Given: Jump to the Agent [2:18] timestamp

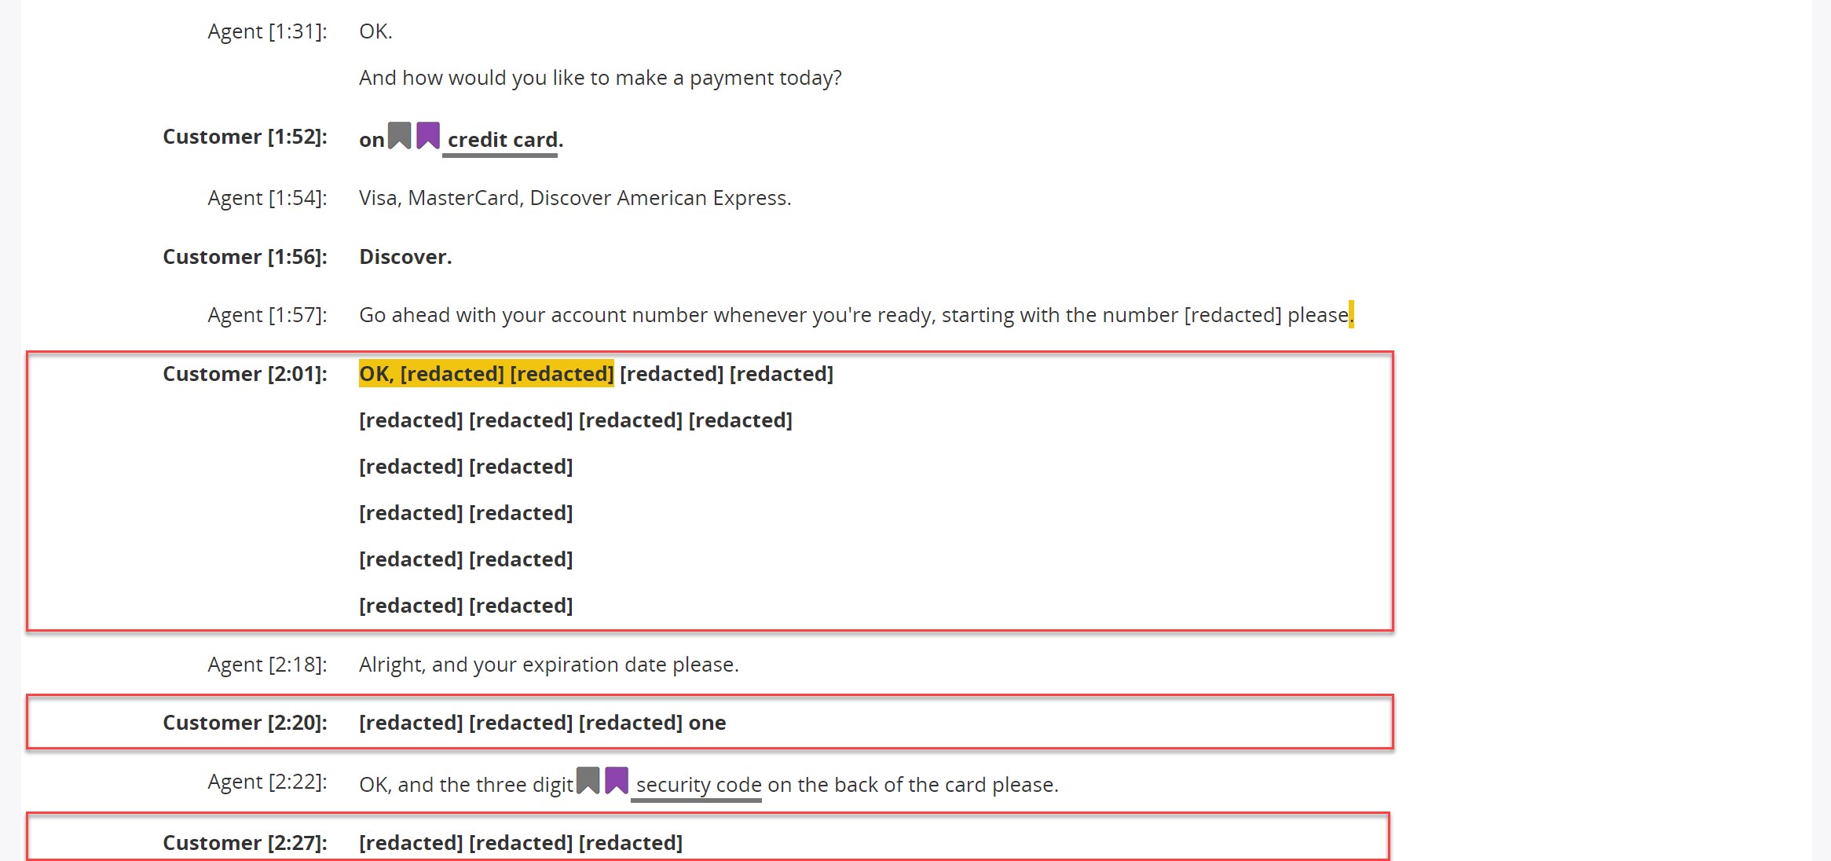Looking at the screenshot, I should click(267, 665).
